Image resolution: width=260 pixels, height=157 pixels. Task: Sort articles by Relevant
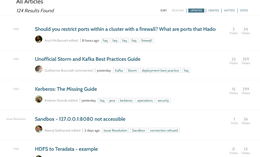point(178,11)
